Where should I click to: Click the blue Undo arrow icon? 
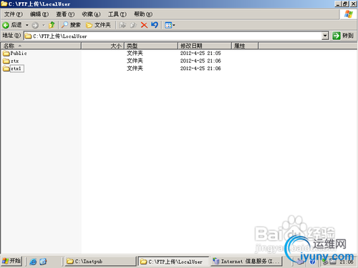click(155, 25)
